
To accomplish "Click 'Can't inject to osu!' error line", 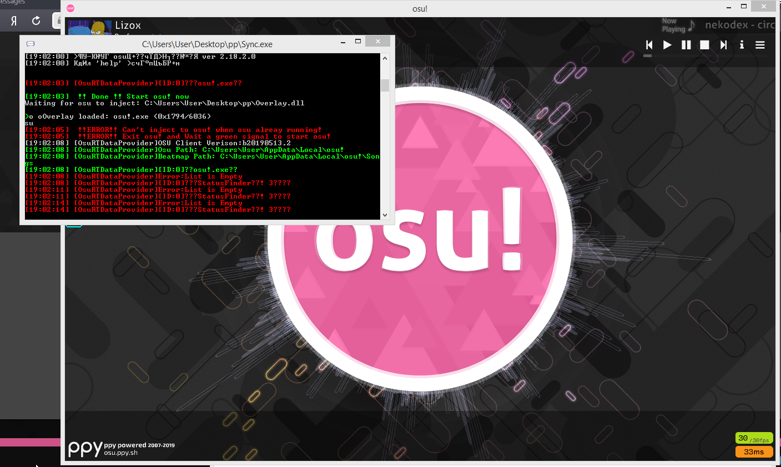I will (x=173, y=130).
